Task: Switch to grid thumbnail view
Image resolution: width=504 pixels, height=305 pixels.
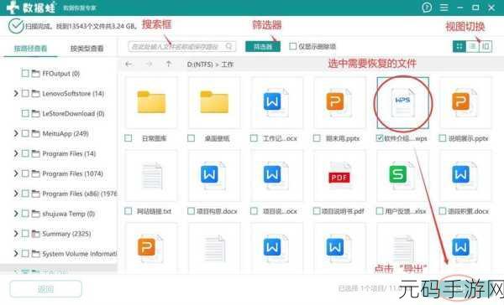Action: 459,46
